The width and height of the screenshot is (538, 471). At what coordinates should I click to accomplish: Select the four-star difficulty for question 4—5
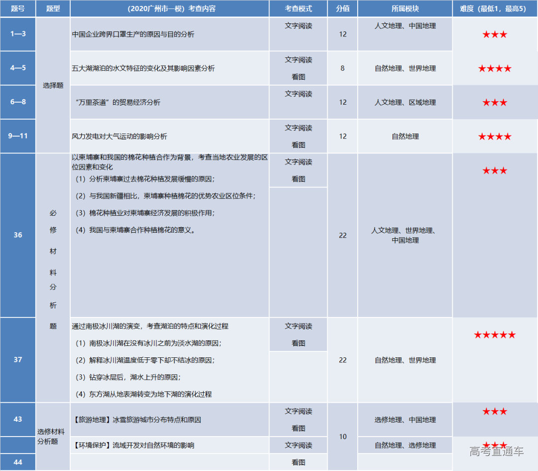[494, 68]
